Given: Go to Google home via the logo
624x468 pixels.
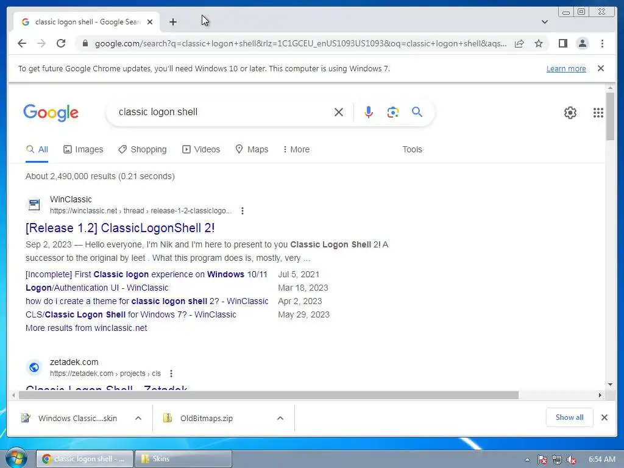Looking at the screenshot, I should (x=51, y=113).
